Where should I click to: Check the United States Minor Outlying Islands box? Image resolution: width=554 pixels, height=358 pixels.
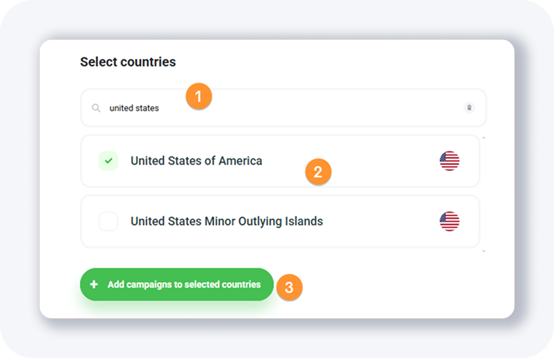(x=108, y=221)
